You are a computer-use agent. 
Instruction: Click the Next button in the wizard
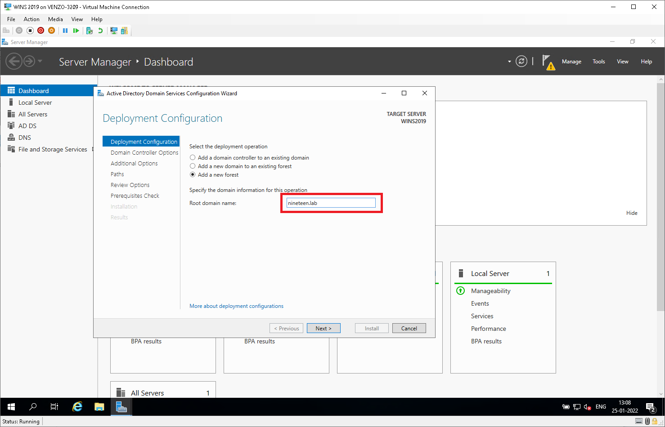[324, 329]
